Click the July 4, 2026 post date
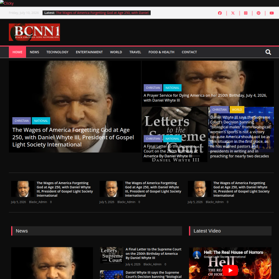The image size is (279, 279). [x=133, y=265]
